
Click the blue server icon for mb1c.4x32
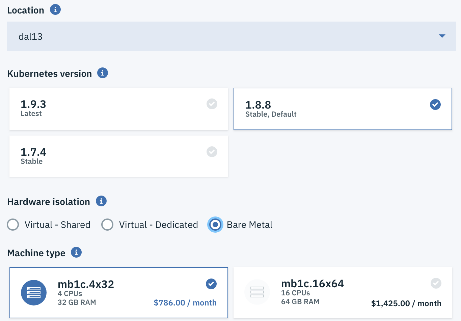pyautogui.click(x=34, y=293)
